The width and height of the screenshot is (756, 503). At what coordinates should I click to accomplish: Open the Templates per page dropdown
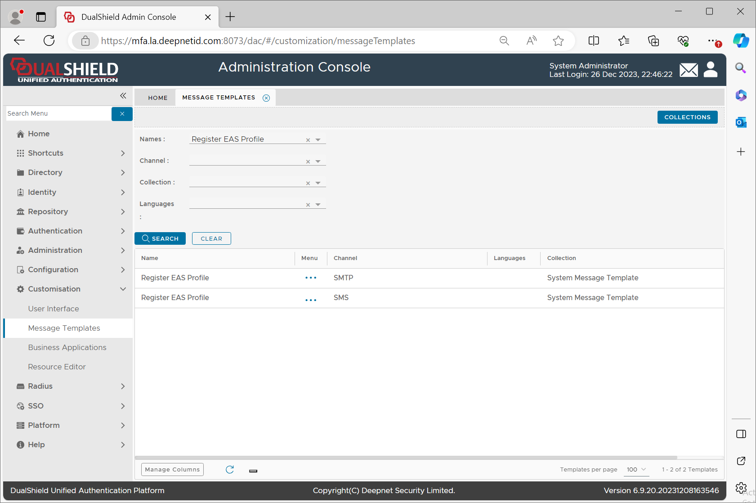tap(636, 470)
